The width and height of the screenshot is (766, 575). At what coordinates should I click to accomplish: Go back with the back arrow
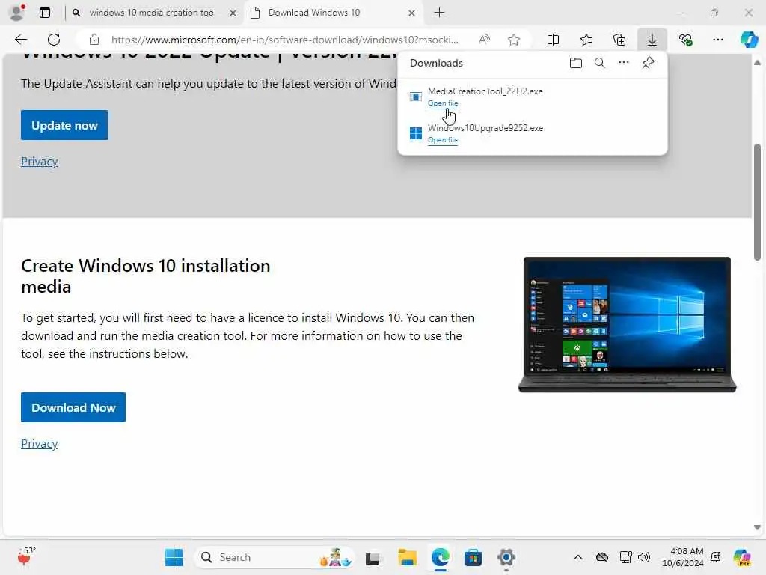point(21,40)
